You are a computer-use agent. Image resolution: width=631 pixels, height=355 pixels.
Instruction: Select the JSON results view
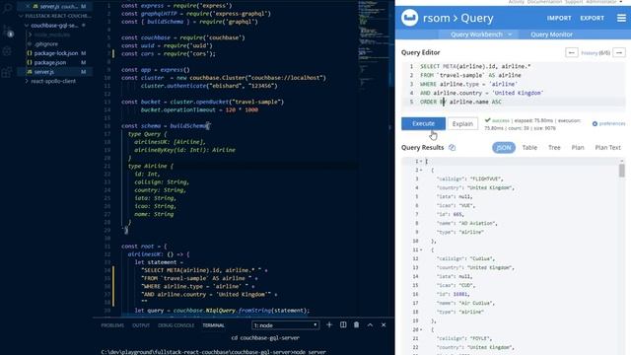(x=504, y=148)
